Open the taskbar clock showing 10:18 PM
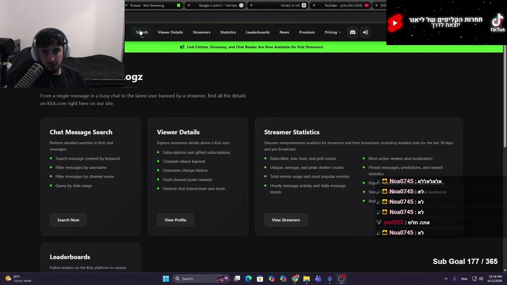Viewport: 507px width, 285px height. coord(495,279)
